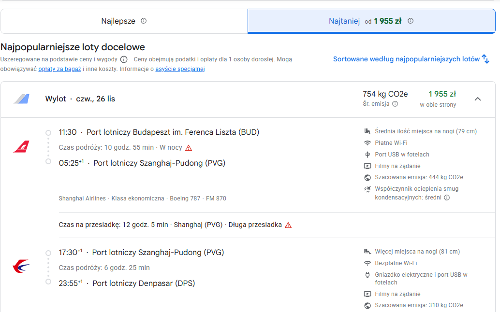Click the overnight warning icon after 'W nocy'
The height and width of the screenshot is (312, 500).
(189, 148)
